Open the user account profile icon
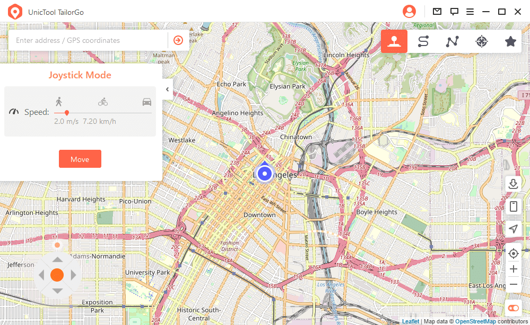 click(x=409, y=11)
